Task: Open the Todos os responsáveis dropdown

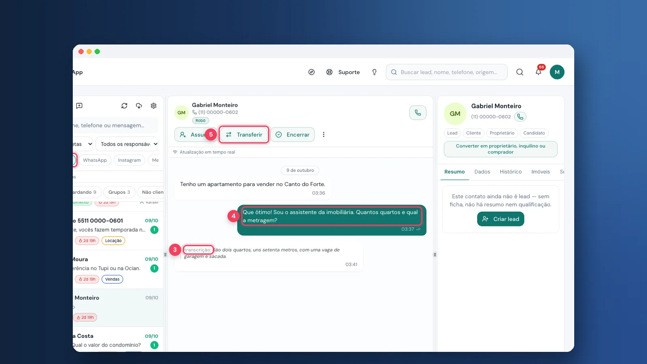Action: 127,144
